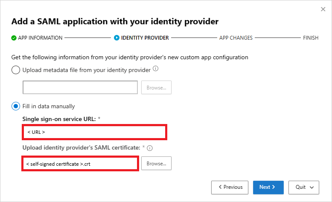Click the Identity Provider step label
The width and height of the screenshot is (332, 202).
[145, 38]
